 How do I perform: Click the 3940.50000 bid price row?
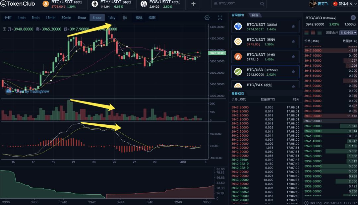[x=330, y=151]
